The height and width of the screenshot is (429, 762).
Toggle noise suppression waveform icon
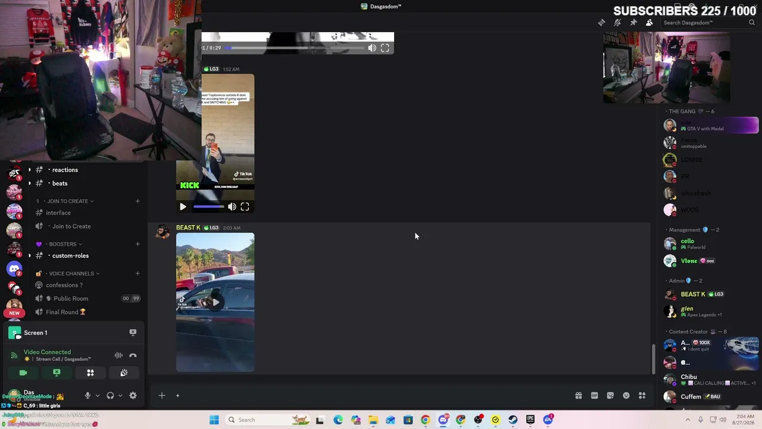pos(118,356)
